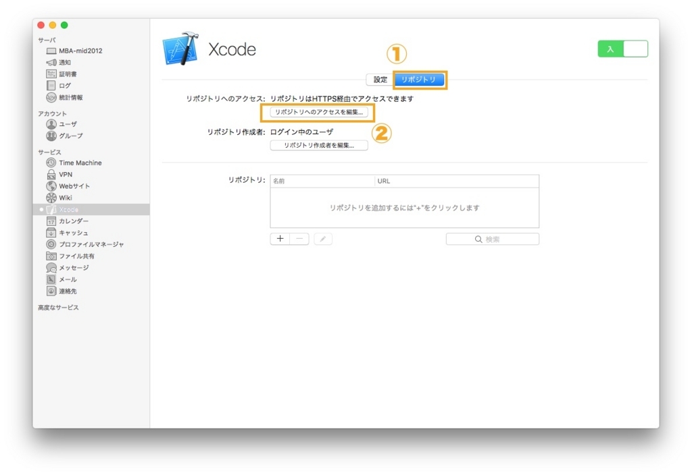Select the Xcode service in sidebar

tap(91, 209)
